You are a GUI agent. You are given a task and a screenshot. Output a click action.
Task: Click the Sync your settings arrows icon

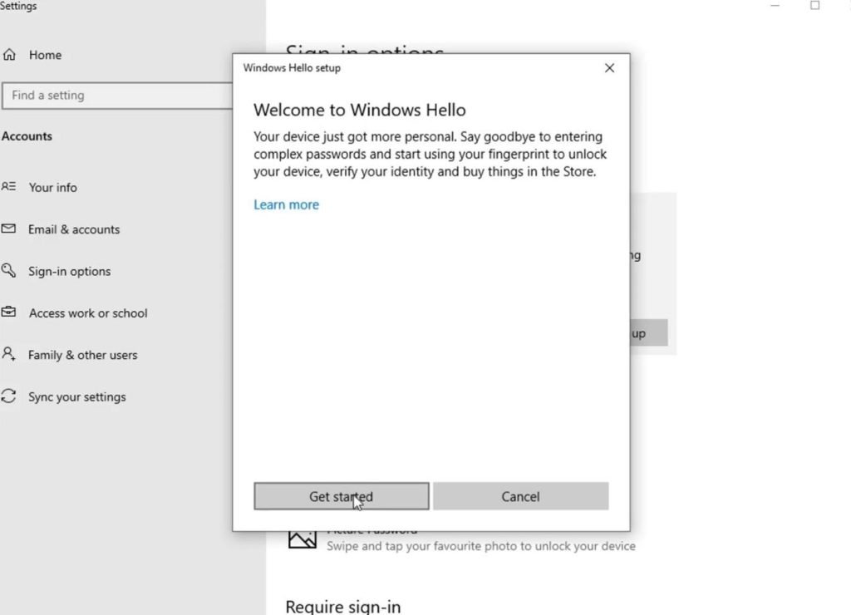pyautogui.click(x=8, y=396)
